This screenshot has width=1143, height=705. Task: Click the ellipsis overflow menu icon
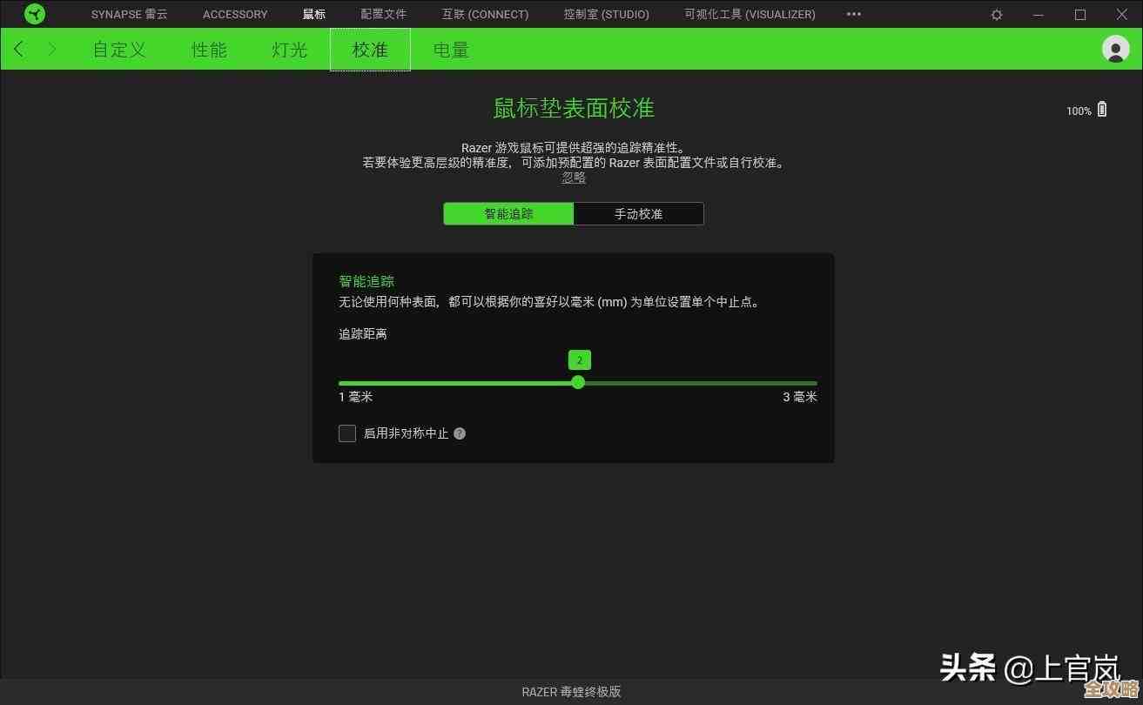(853, 14)
